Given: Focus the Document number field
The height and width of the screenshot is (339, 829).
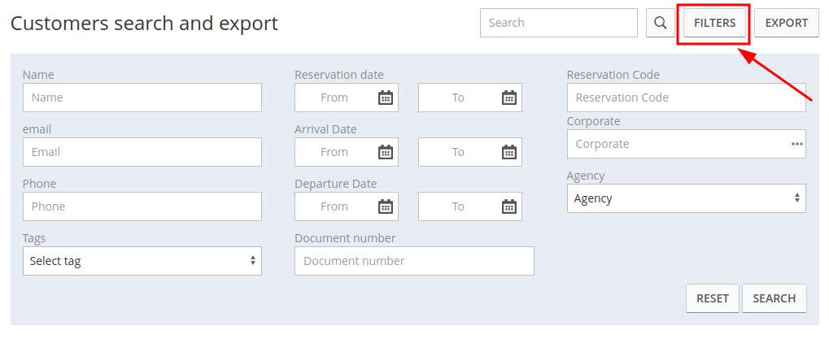Looking at the screenshot, I should [x=413, y=261].
